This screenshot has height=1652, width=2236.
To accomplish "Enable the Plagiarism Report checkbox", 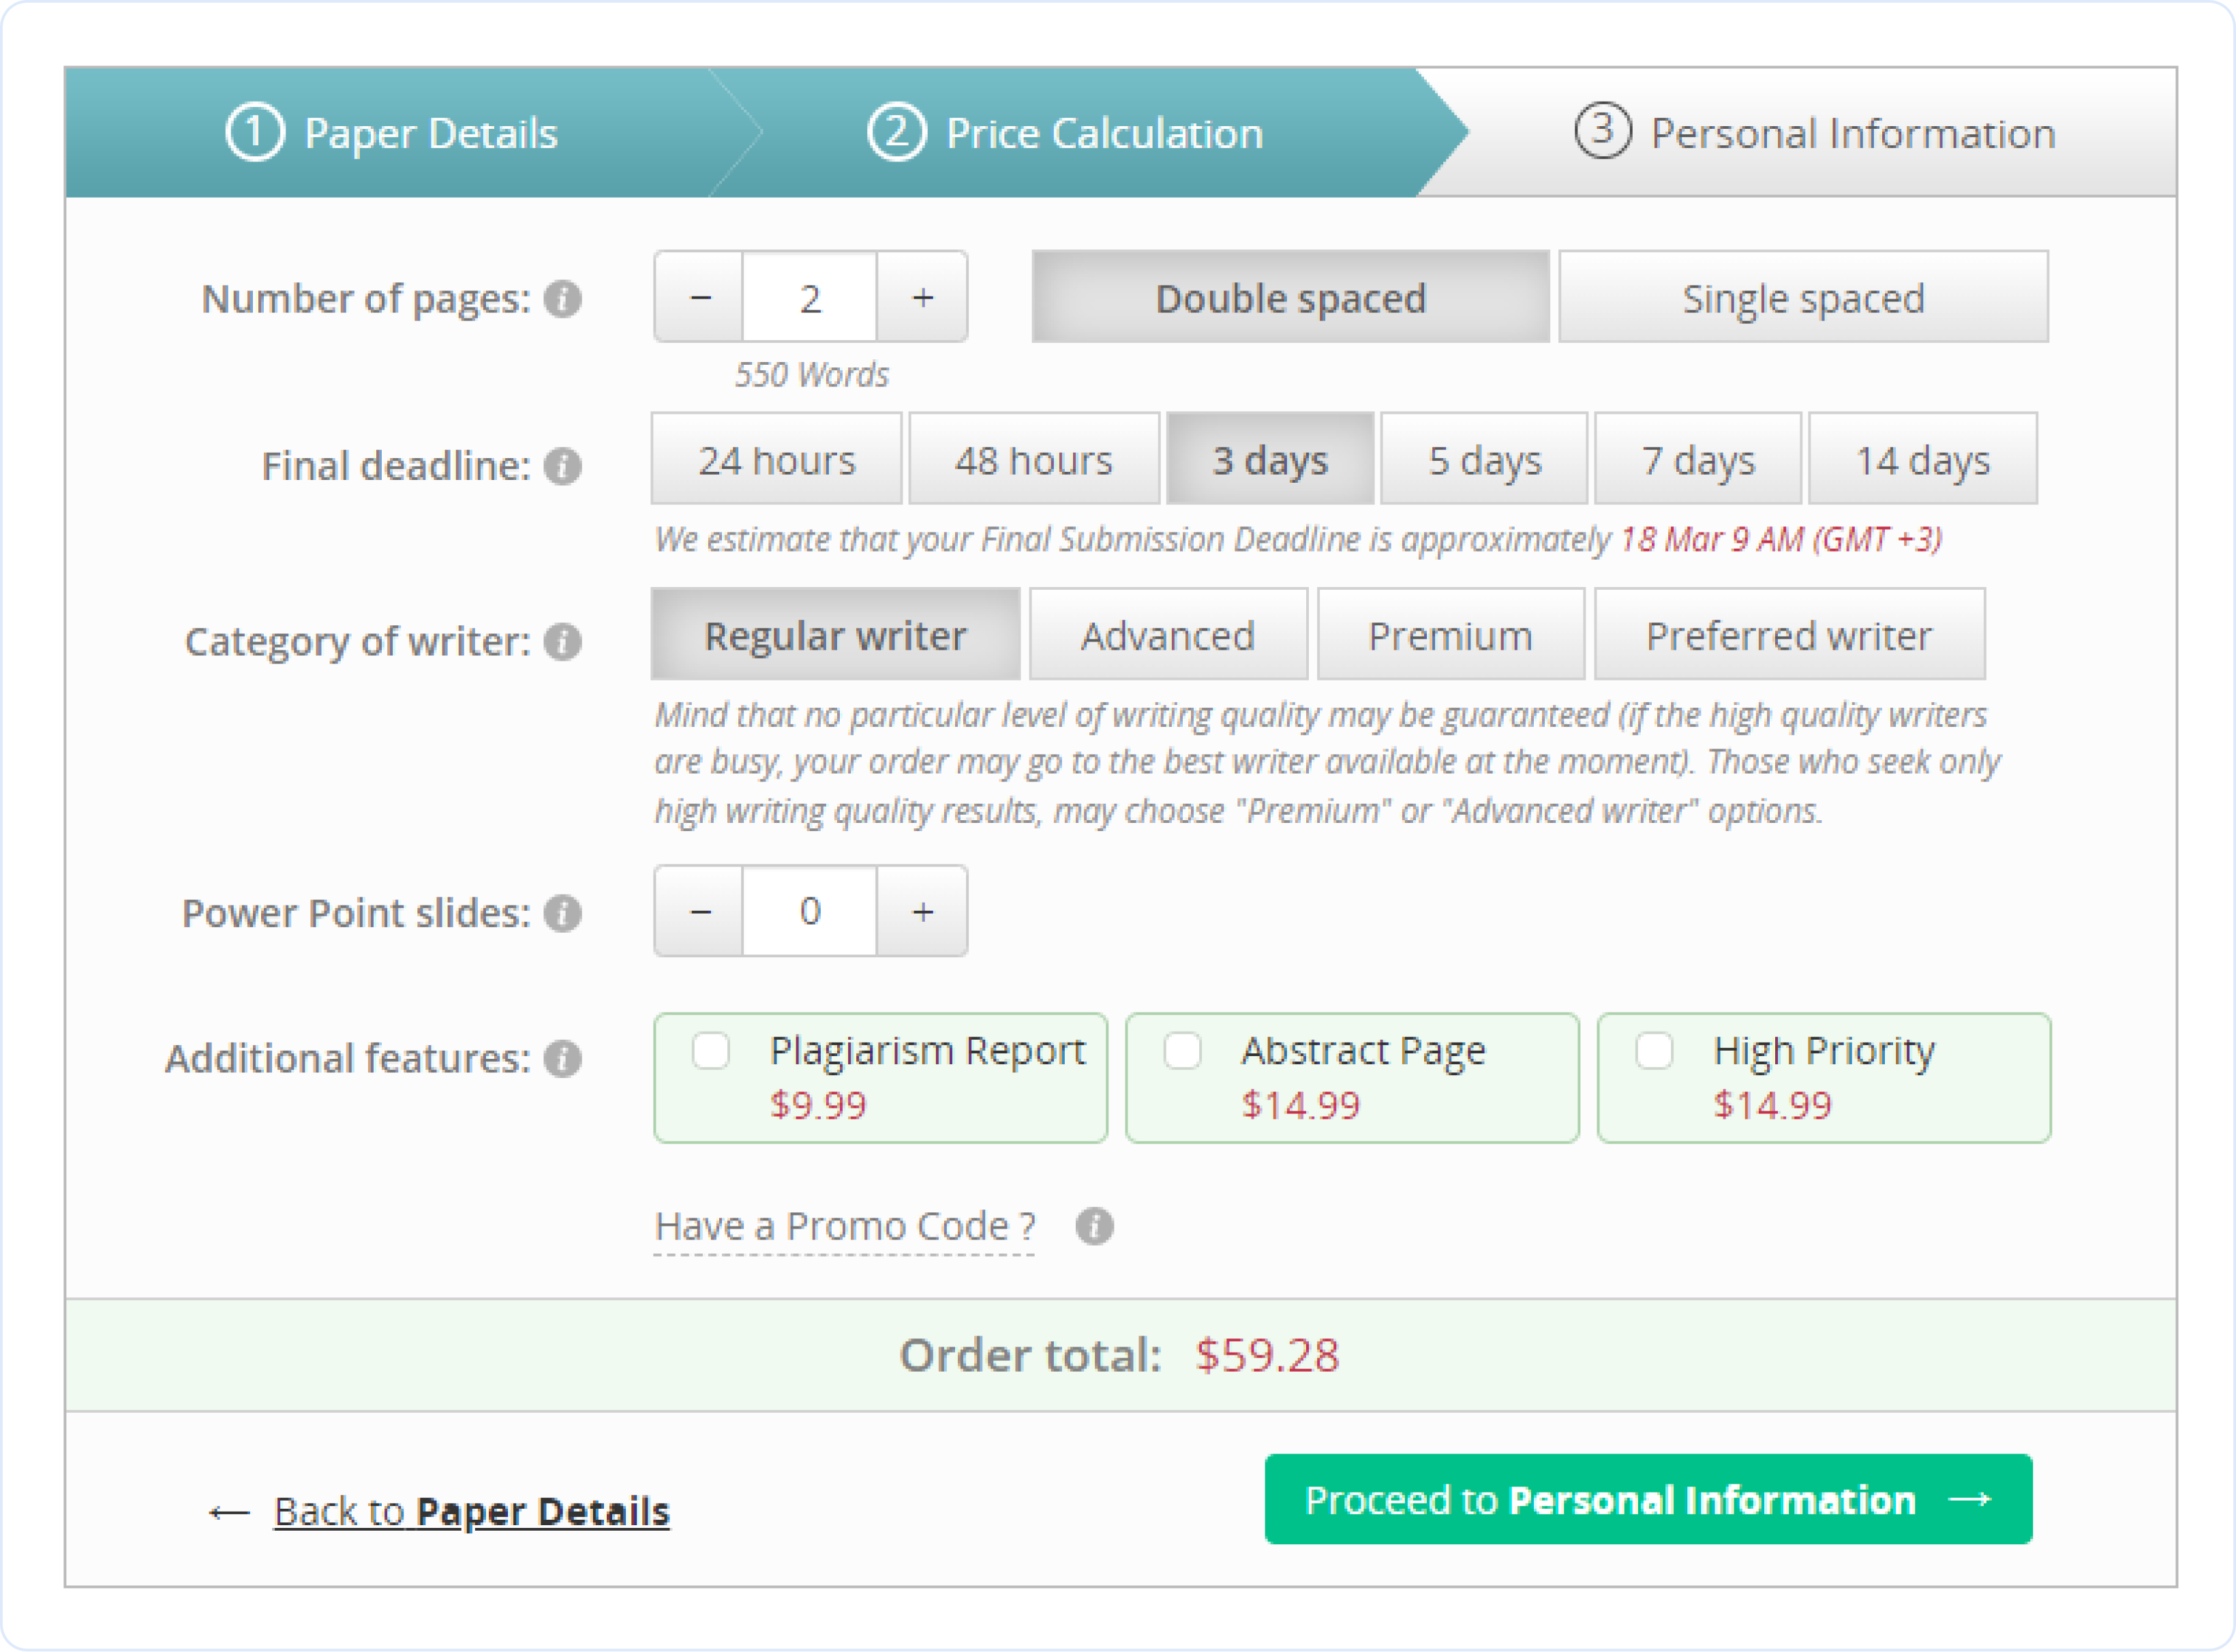I will pyautogui.click(x=711, y=1051).
